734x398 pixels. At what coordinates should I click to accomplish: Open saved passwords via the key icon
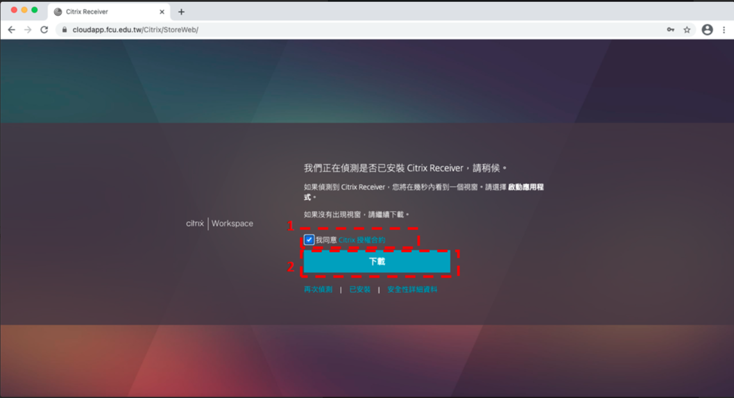(x=670, y=29)
